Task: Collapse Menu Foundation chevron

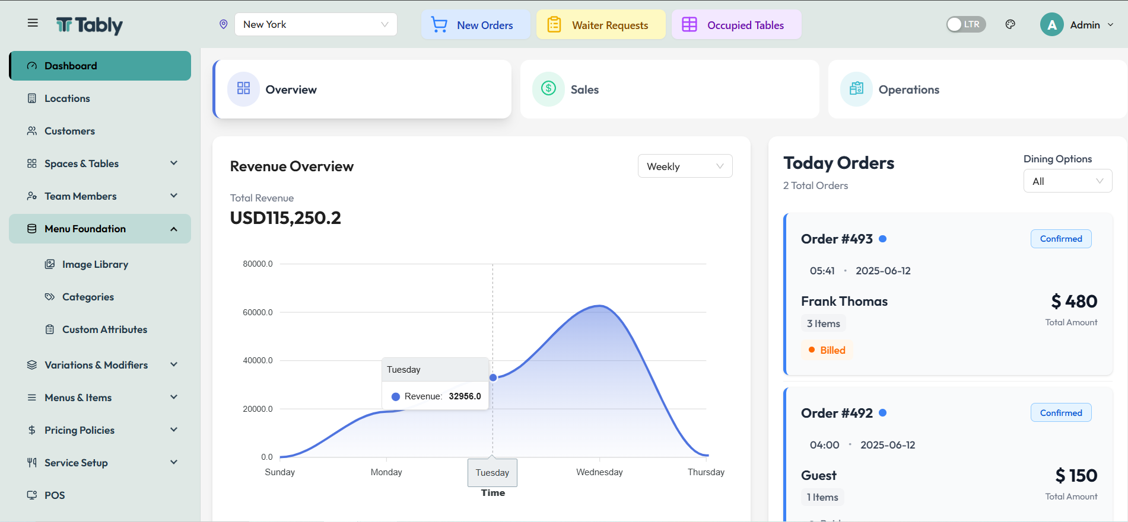Action: coord(174,229)
